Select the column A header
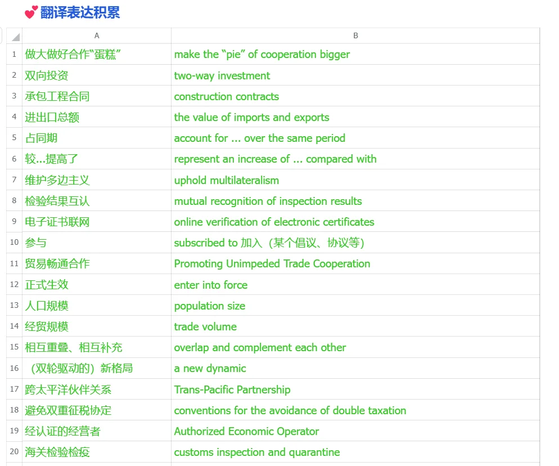 point(96,35)
